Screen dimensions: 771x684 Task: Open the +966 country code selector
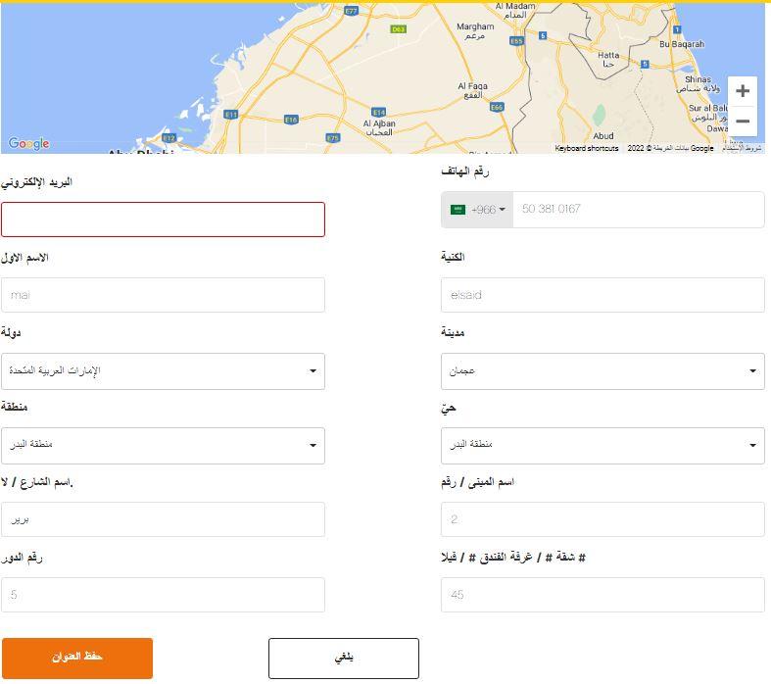[x=478, y=210]
